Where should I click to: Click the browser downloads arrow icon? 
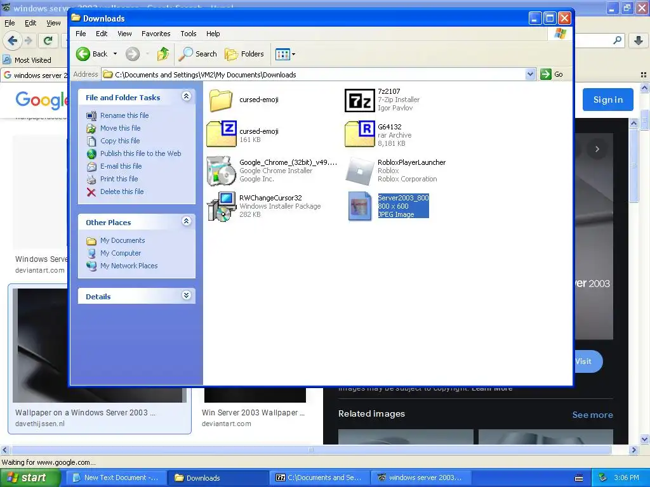point(639,40)
